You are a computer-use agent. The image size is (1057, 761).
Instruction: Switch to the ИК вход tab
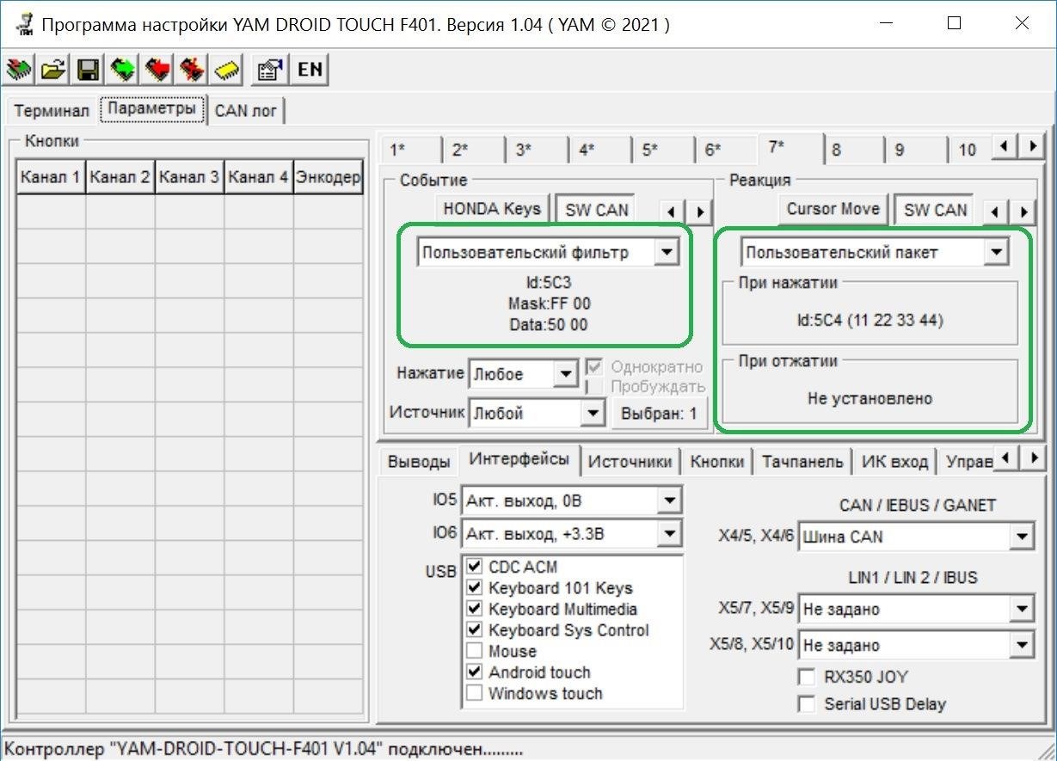895,462
